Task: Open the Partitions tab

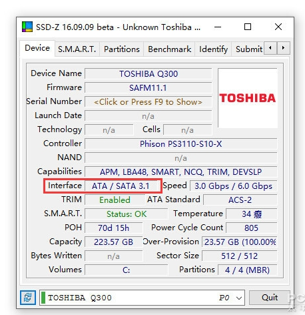Action: [122, 49]
